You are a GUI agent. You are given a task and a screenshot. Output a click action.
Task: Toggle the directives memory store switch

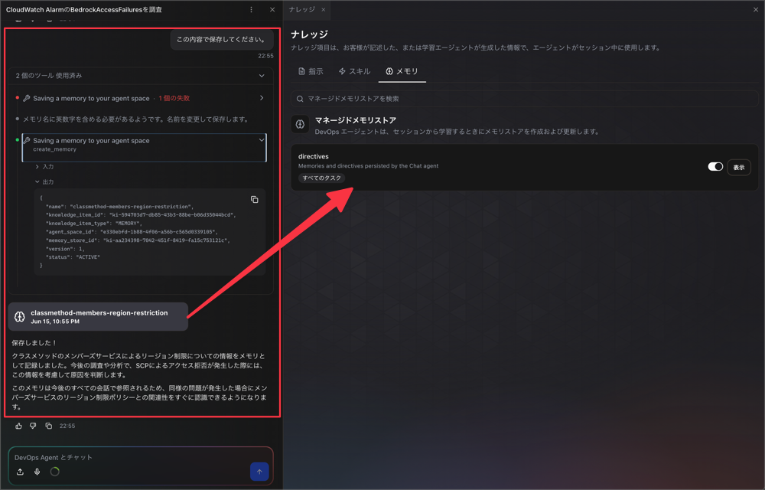pos(715,167)
